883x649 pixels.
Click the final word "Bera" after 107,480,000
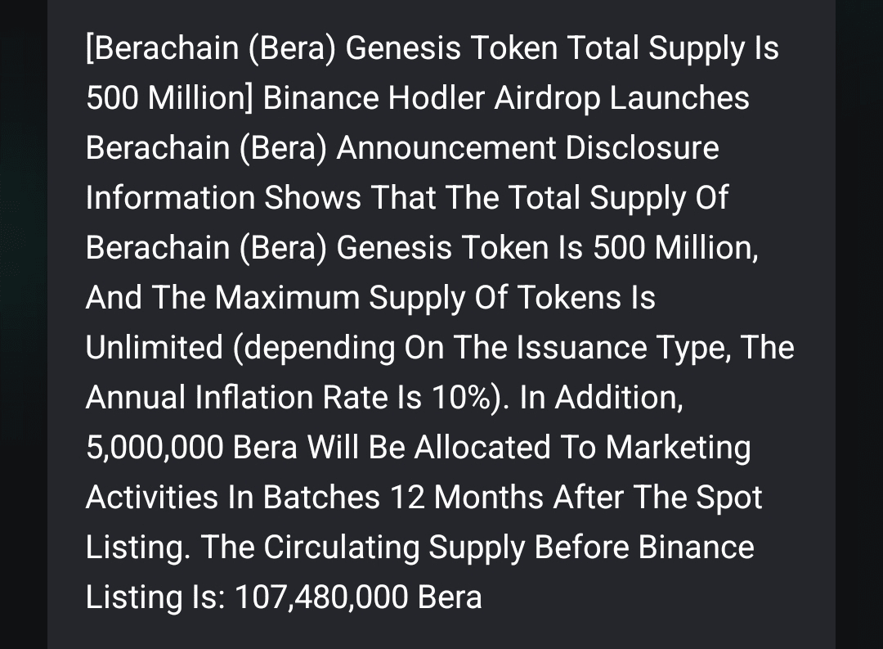[450, 597]
